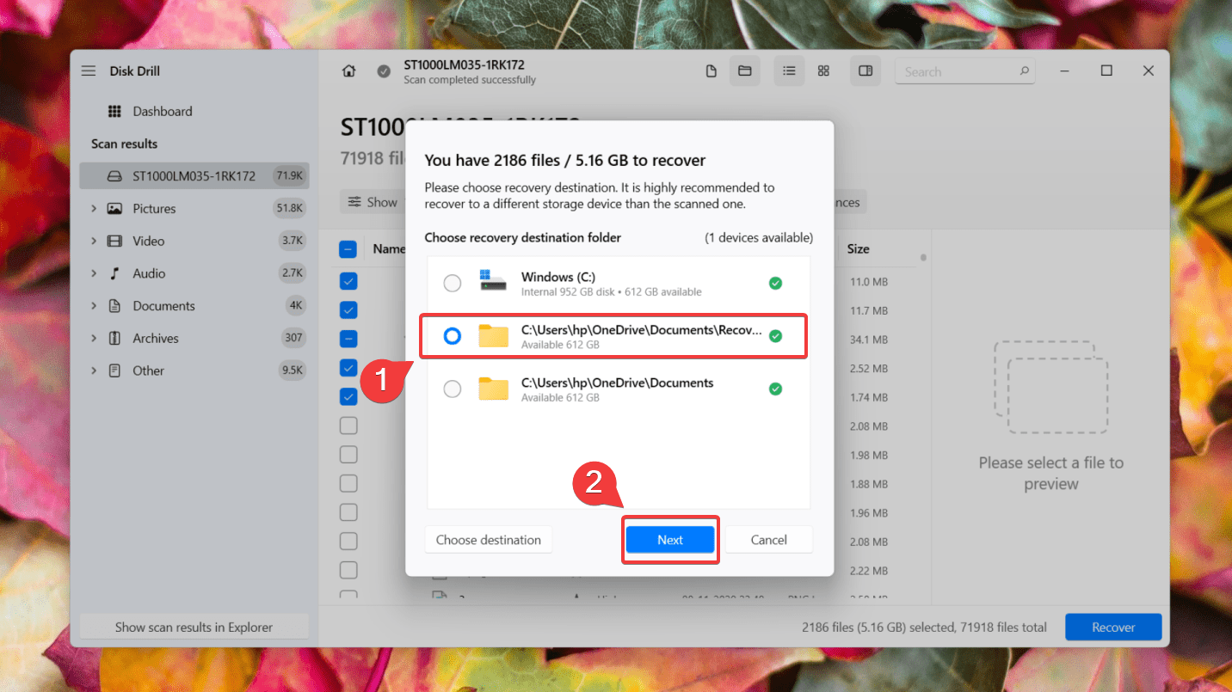
Task: Click Show scan results in Explorer
Action: [x=194, y=628]
